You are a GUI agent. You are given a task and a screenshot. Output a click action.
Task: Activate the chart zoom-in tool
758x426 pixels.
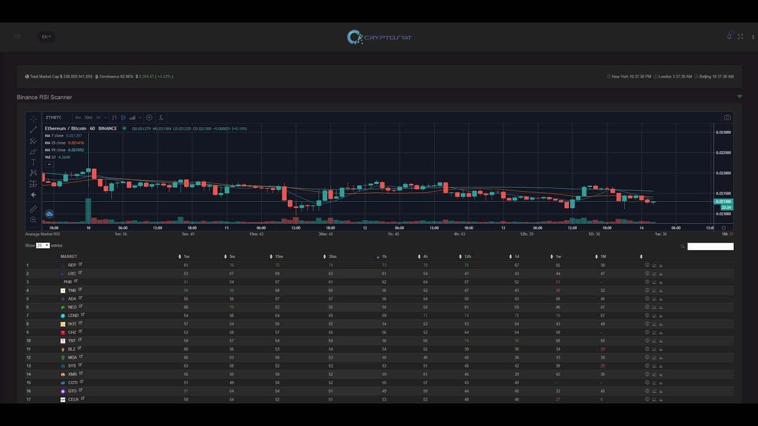(33, 220)
